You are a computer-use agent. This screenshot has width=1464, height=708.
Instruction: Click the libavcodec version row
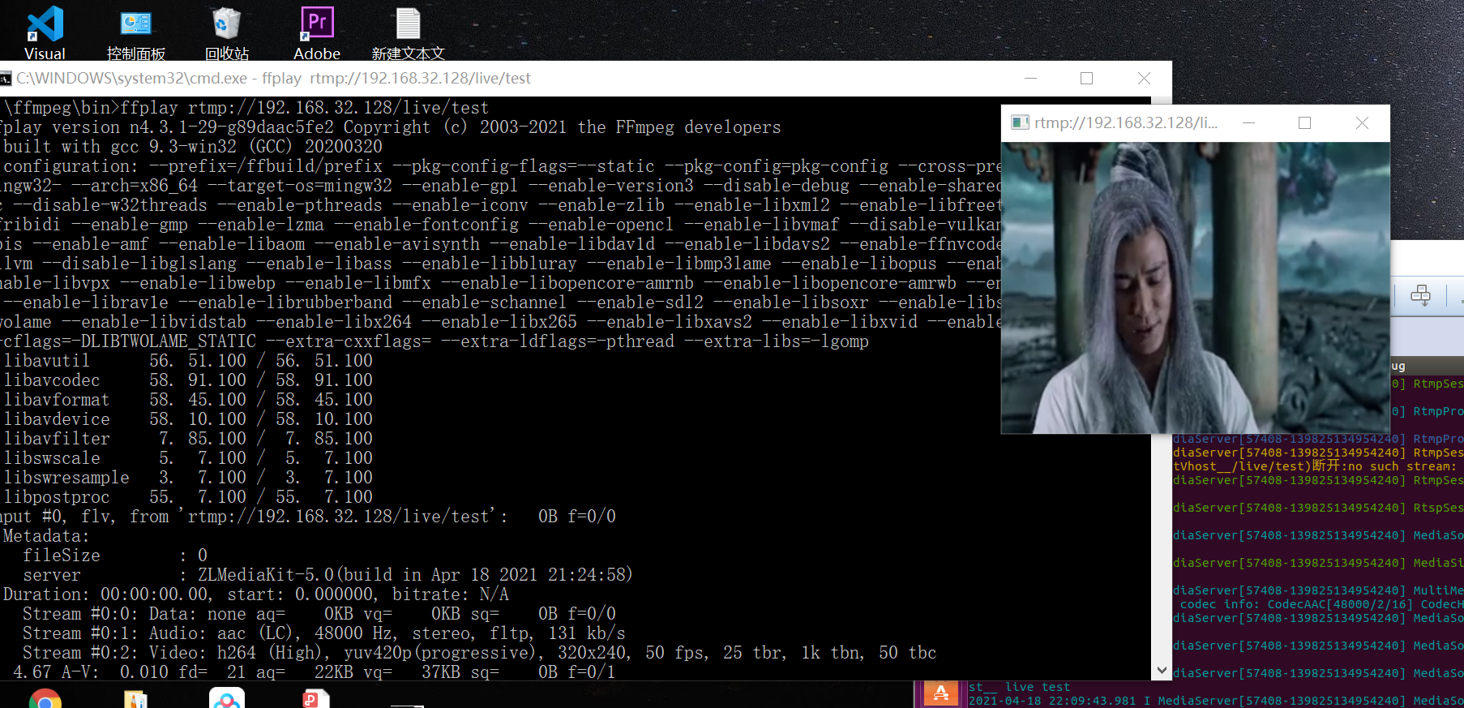coord(187,380)
